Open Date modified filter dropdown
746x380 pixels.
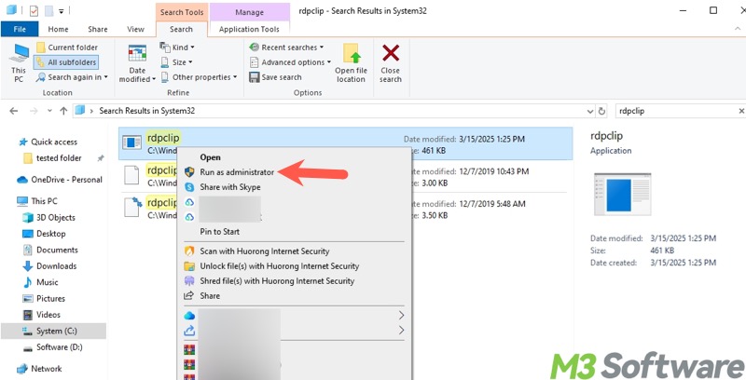[x=137, y=63]
